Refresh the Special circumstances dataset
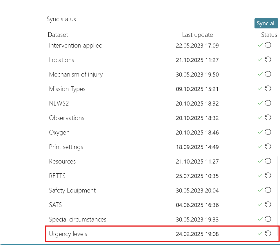 click(268, 219)
